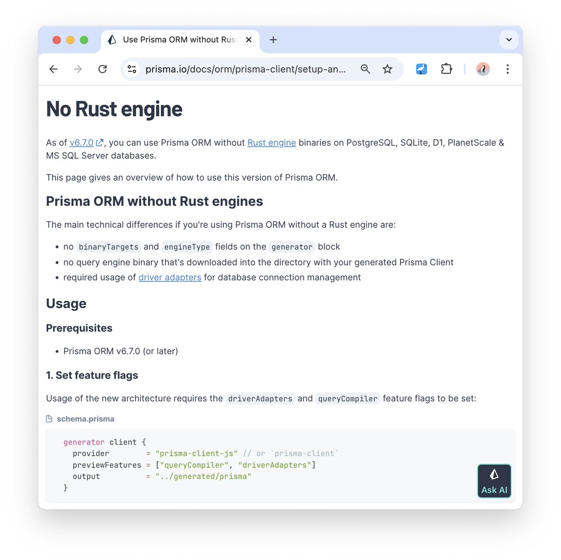Screen dimensions: 561x560
Task: Open Chrome three-dot menu
Action: click(x=507, y=69)
